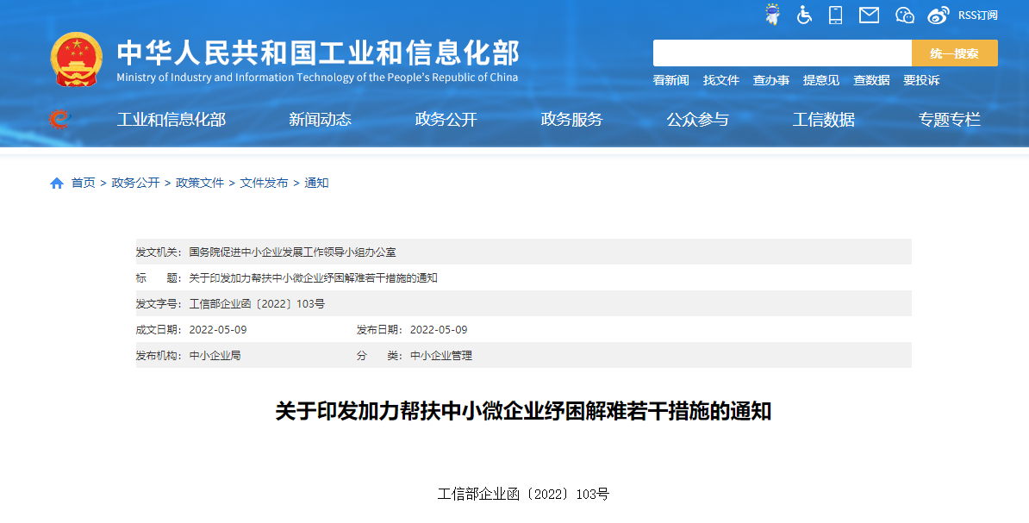Click the red gear logo icon
The height and width of the screenshot is (523, 1029).
[x=59, y=120]
